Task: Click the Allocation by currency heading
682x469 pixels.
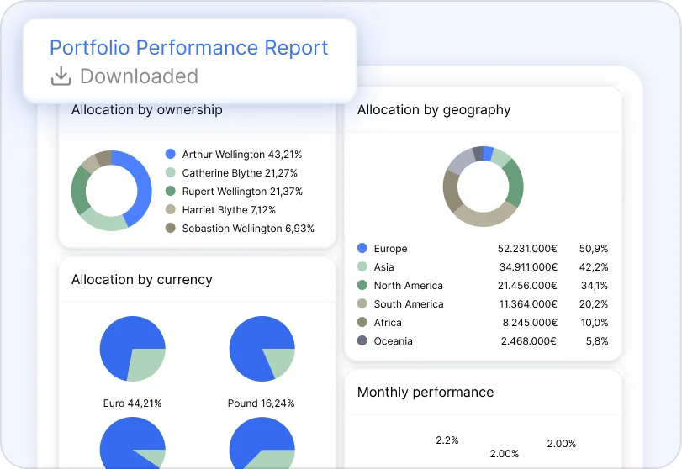Action: coord(142,280)
